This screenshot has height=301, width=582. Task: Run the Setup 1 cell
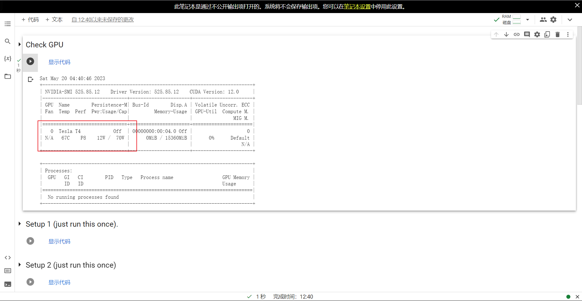pyautogui.click(x=30, y=241)
